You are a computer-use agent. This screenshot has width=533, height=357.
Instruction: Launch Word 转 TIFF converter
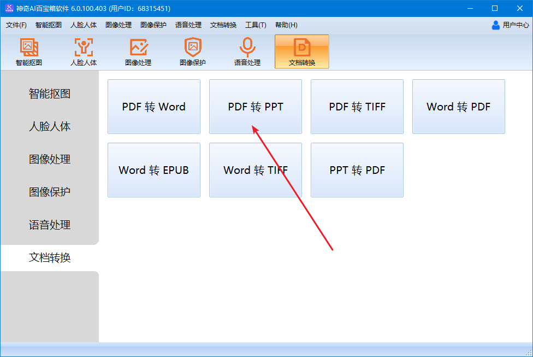coord(256,170)
